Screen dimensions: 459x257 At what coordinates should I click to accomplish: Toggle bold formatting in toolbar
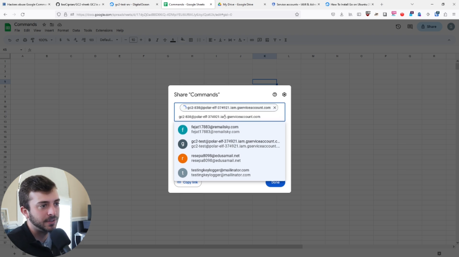149,40
